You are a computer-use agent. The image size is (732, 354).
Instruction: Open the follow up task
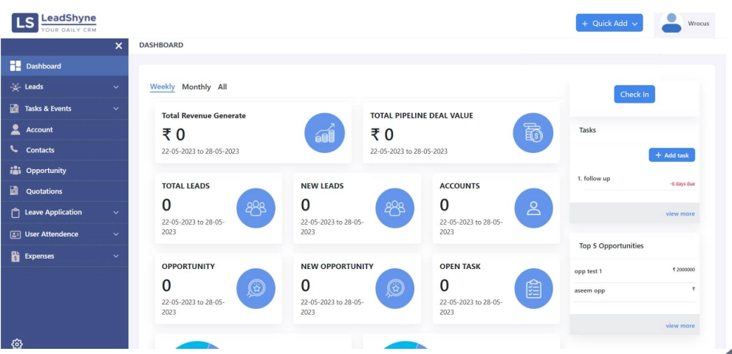click(x=594, y=178)
